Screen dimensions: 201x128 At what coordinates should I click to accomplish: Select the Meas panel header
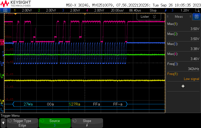(x=179, y=16)
